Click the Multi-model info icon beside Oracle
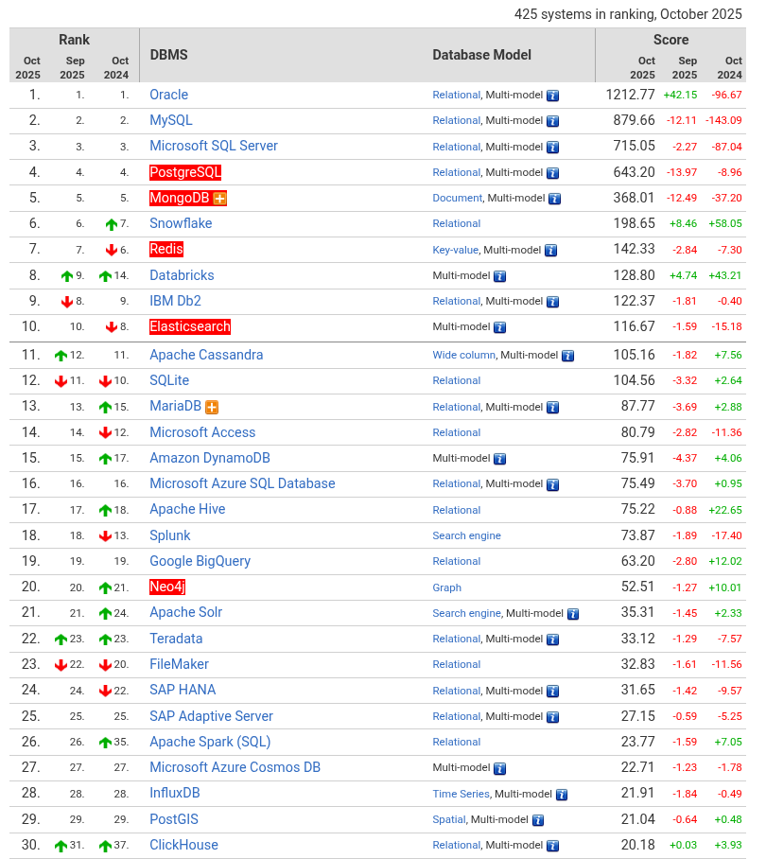This screenshot has height=859, width=766. point(553,95)
